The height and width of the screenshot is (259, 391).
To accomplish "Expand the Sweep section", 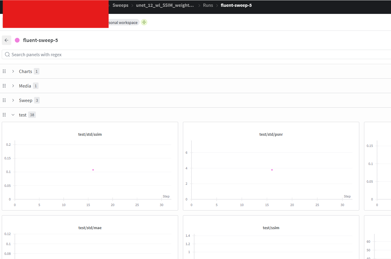I will (x=13, y=100).
